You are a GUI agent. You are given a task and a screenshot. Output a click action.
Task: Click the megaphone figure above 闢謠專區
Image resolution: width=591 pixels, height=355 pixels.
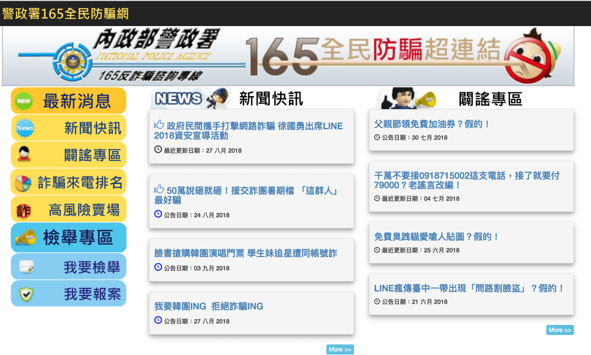click(410, 98)
